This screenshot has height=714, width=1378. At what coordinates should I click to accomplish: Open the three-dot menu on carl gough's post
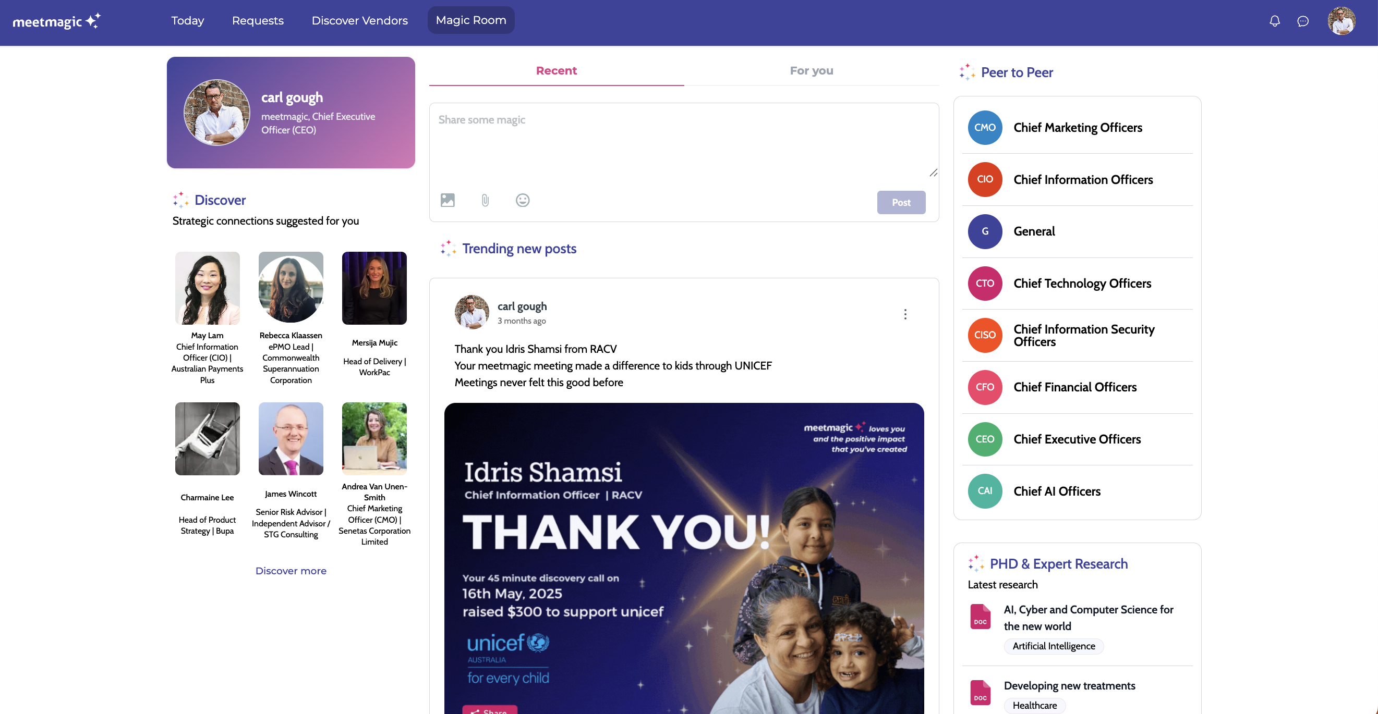point(905,314)
